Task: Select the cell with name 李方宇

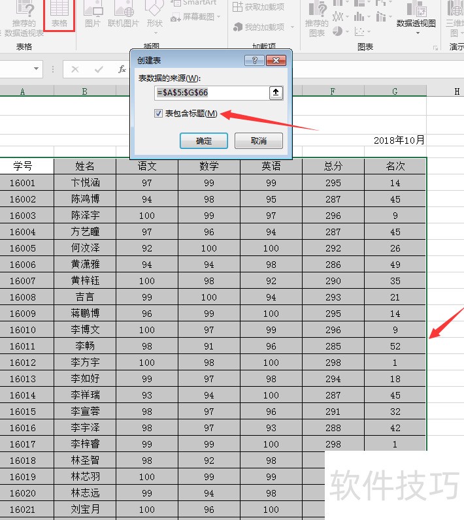Action: click(85, 362)
